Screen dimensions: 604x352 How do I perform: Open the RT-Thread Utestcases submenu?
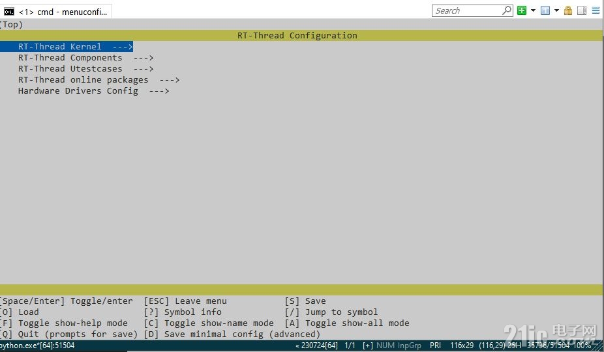(85, 69)
